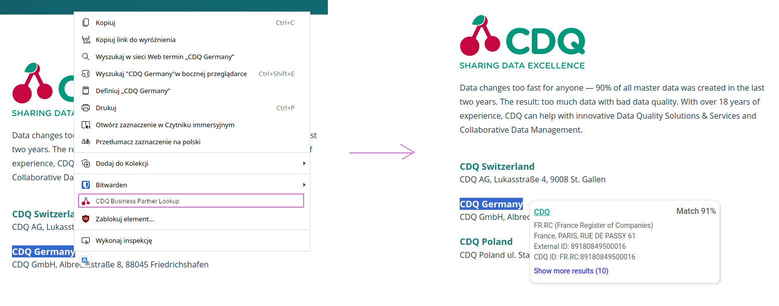The height and width of the screenshot is (306, 779).
Task: Click the inspect icon for Wykonaj inspekcję
Action: point(86,240)
